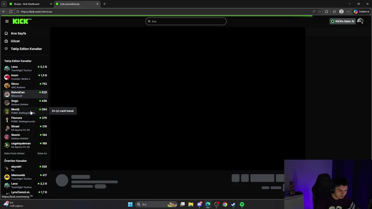Open a new browser tab
The width and height of the screenshot is (372, 209).
104,4
